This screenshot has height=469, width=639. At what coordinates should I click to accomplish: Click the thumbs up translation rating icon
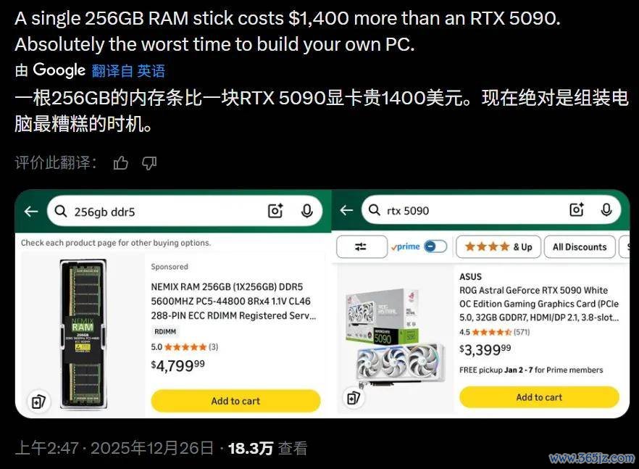[120, 163]
